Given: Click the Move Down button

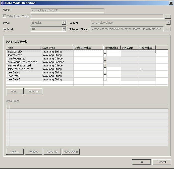Looking at the screenshot, I should [71, 152].
